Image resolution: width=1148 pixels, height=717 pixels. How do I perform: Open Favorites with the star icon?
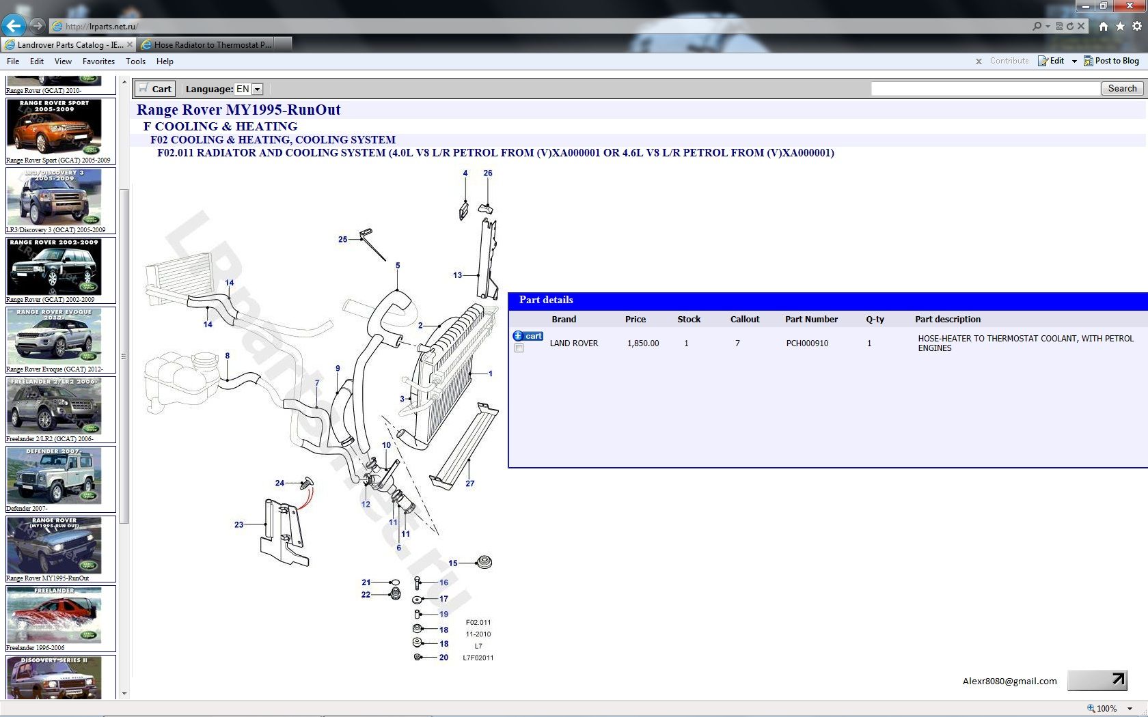click(1120, 26)
